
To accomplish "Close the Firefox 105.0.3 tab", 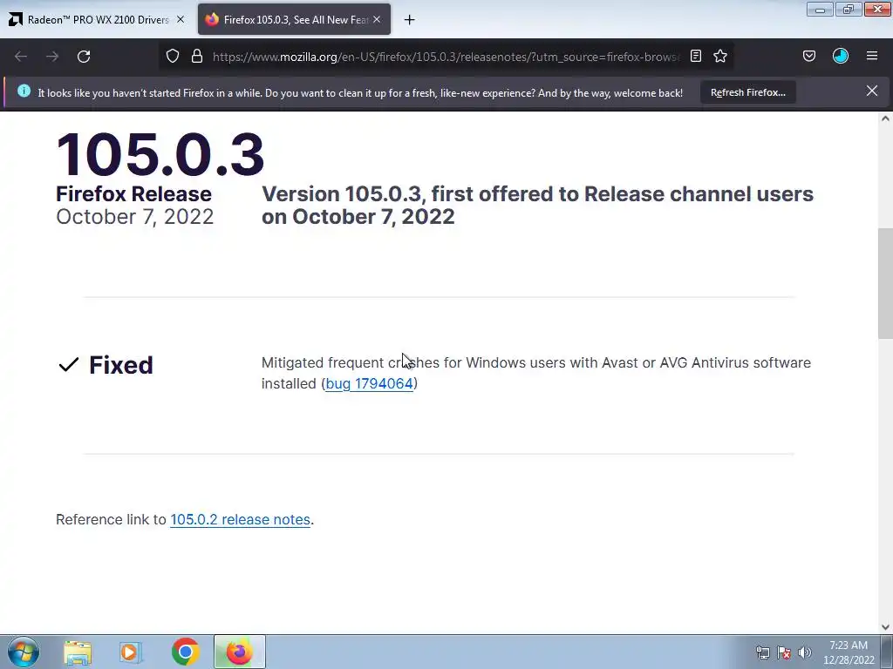I will coord(377,19).
